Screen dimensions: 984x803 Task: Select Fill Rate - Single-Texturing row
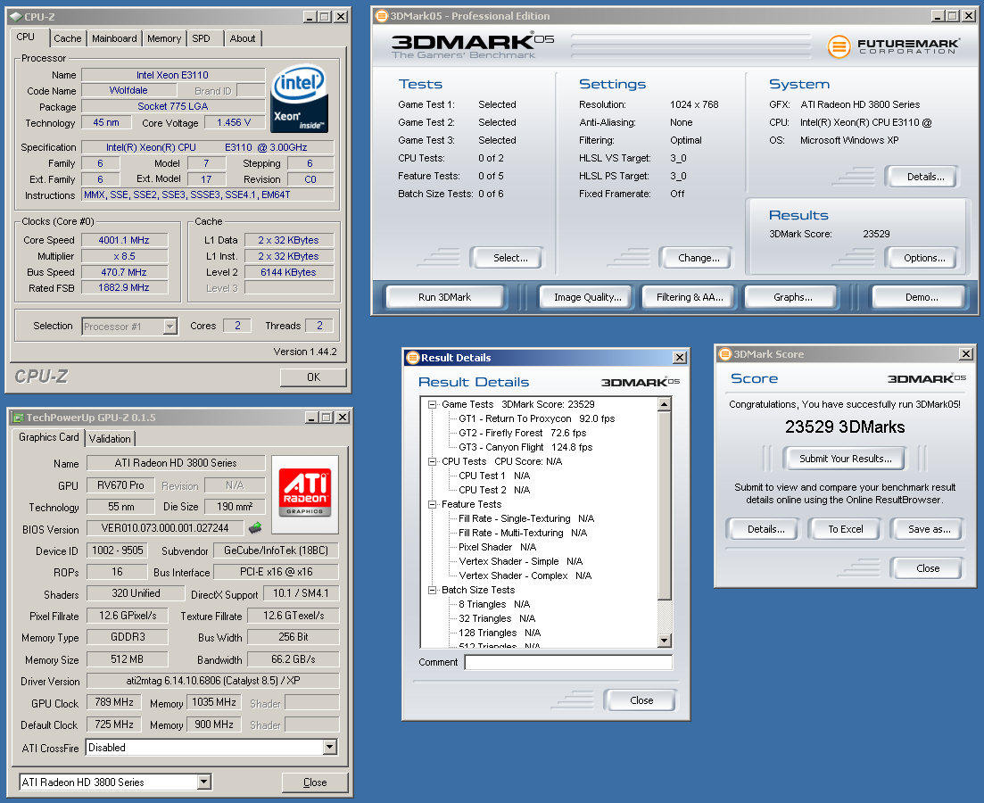[x=525, y=518]
